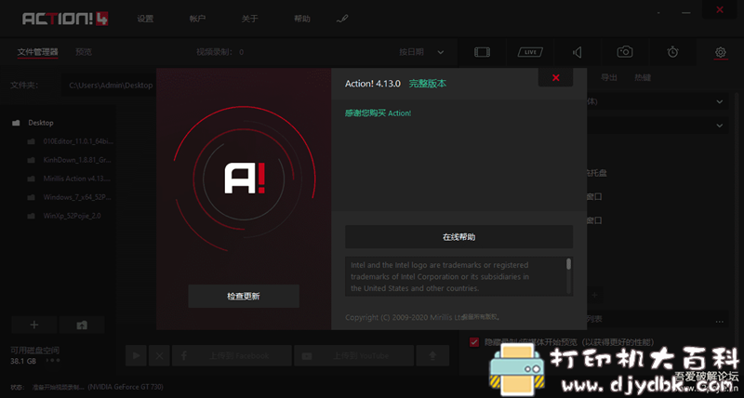This screenshot has width=744, height=398.
Task: Switch to LIVE streaming mode
Action: (x=530, y=52)
